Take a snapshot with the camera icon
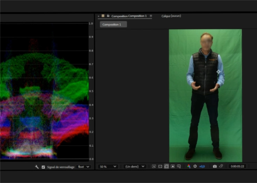The image size is (257, 183). [215, 166]
